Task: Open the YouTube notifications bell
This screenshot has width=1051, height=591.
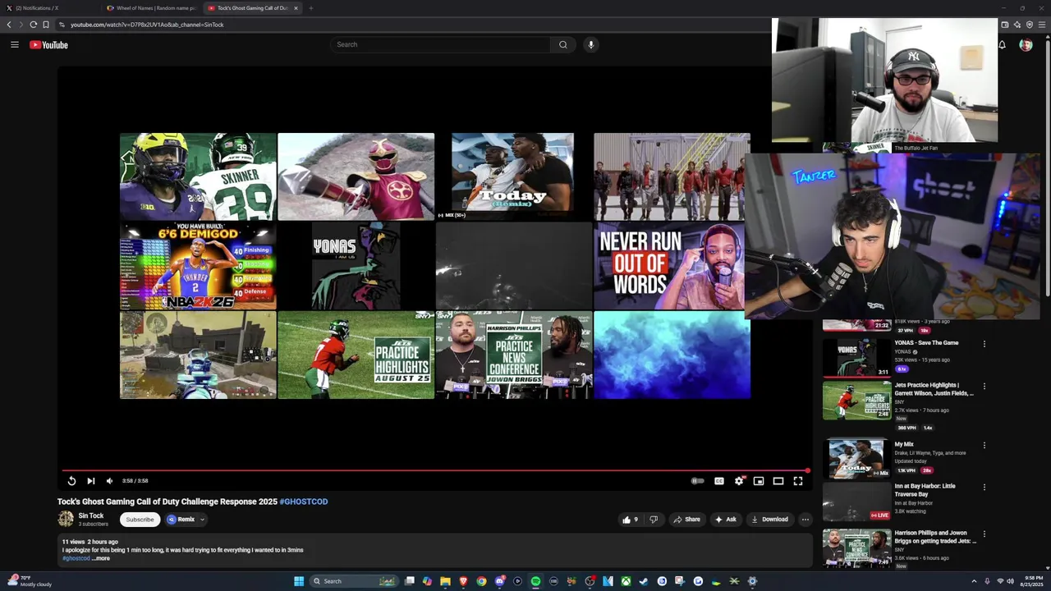Action: [1002, 44]
